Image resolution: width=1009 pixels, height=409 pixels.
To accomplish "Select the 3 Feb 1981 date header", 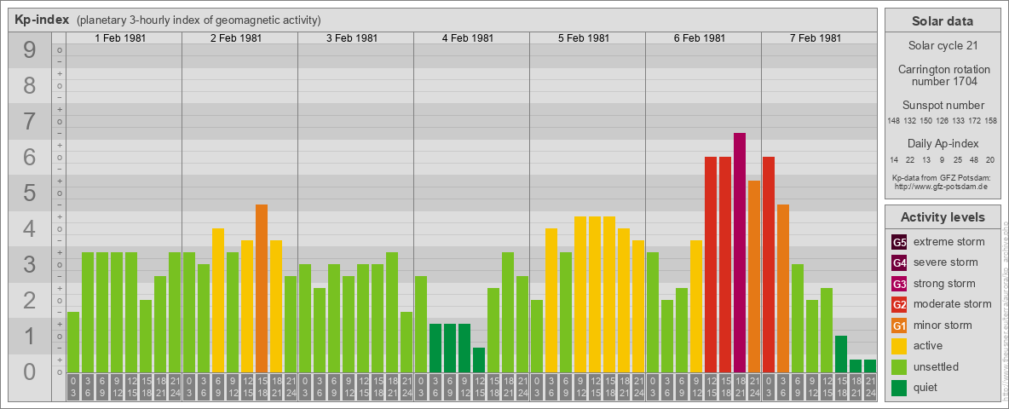I will pyautogui.click(x=352, y=38).
